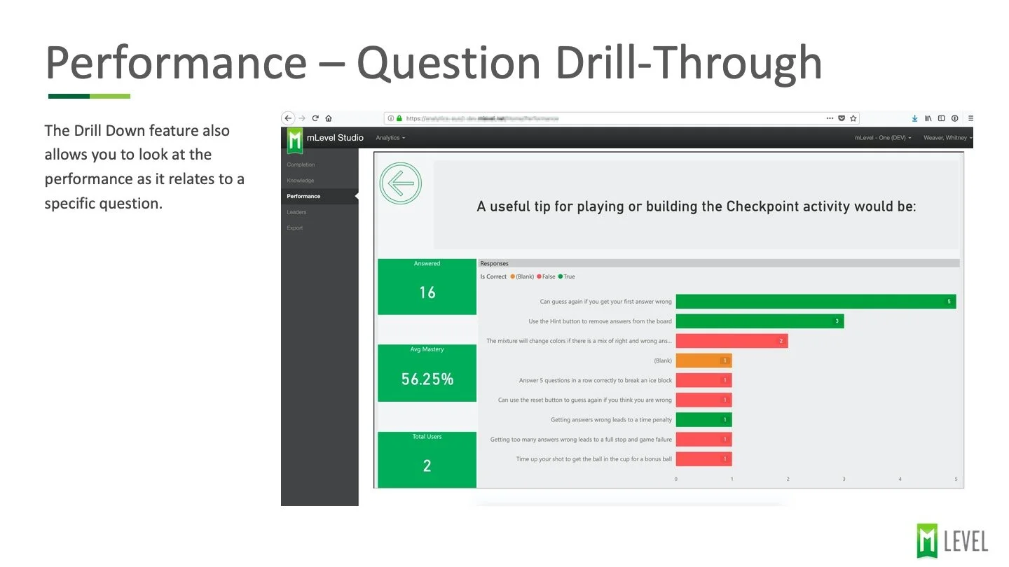Open the browser hamburger menu
The height and width of the screenshot is (567, 1009).
970,118
